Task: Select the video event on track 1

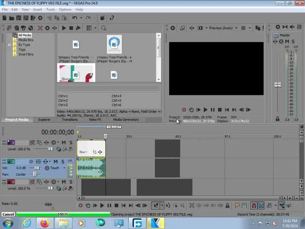Action: pyautogui.click(x=91, y=148)
